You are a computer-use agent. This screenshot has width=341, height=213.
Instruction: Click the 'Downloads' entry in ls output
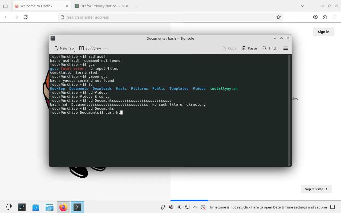point(102,88)
